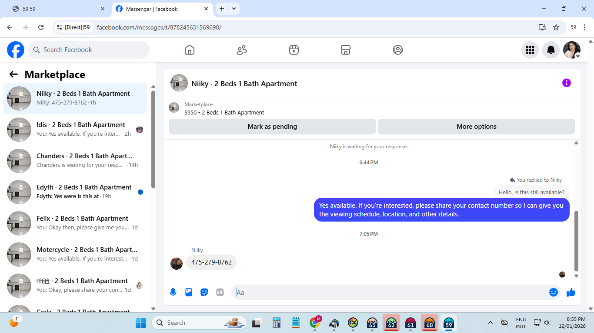Viewport: 594px width, 333px height.
Task: Go back from Marketplace with arrow
Action: coord(13,74)
